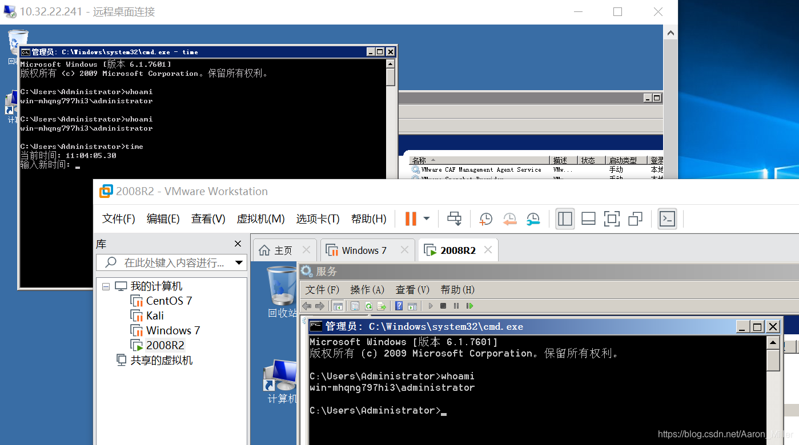Switch to Unity mode icon
The width and height of the screenshot is (799, 445).
(635, 219)
